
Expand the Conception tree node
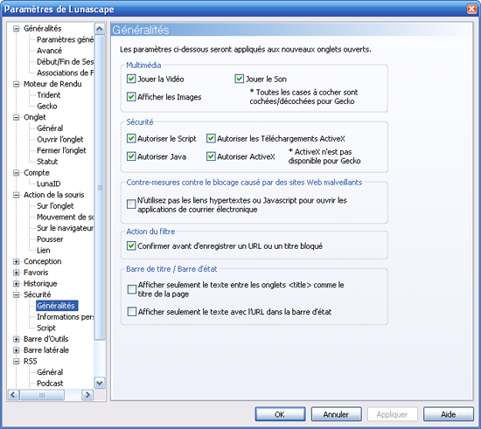[x=17, y=261]
